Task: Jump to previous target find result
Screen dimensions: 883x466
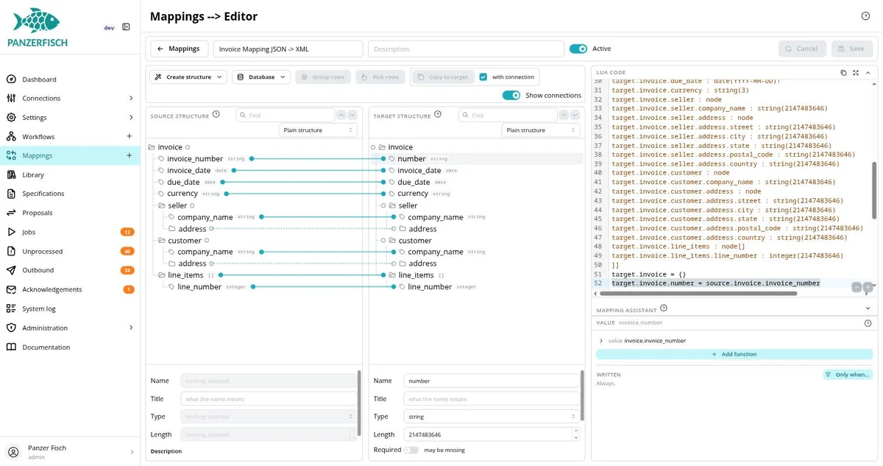Action: pos(564,116)
